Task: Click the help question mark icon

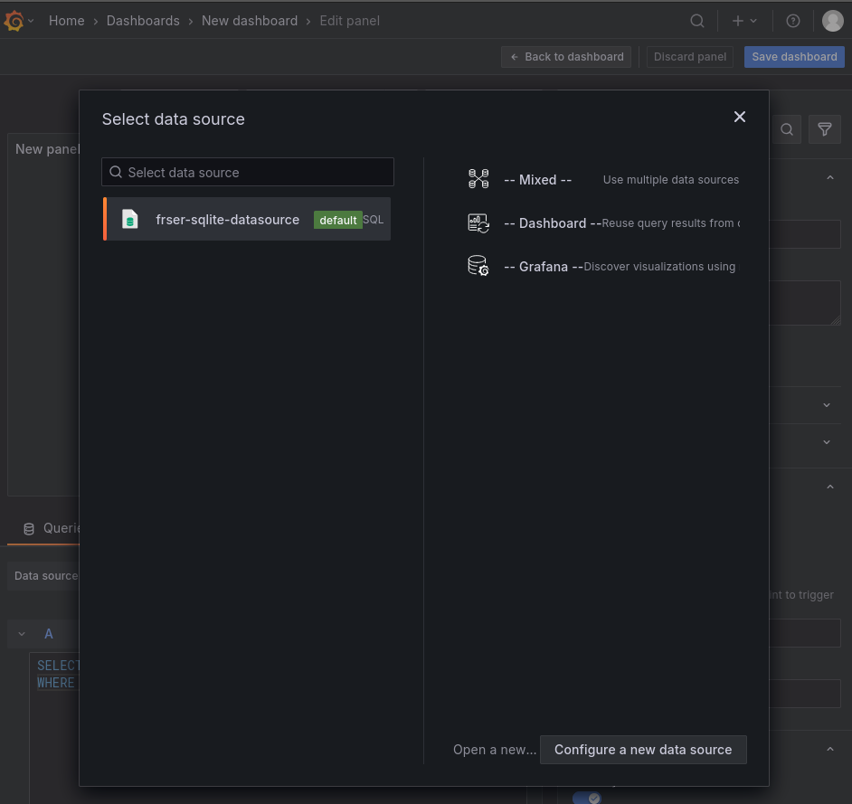Action: pyautogui.click(x=793, y=20)
